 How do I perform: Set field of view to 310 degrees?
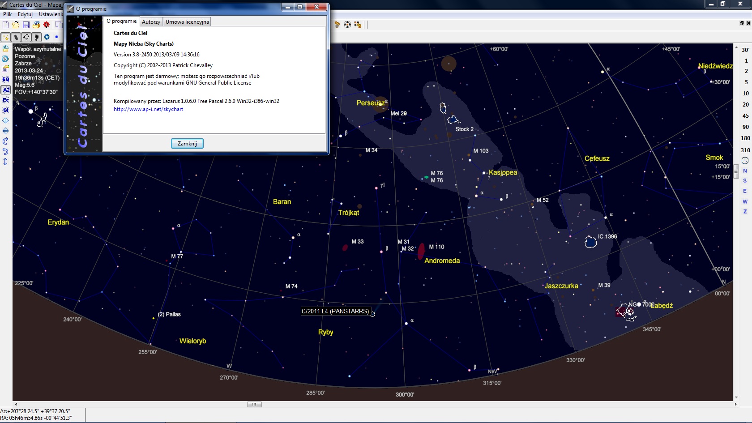[745, 150]
